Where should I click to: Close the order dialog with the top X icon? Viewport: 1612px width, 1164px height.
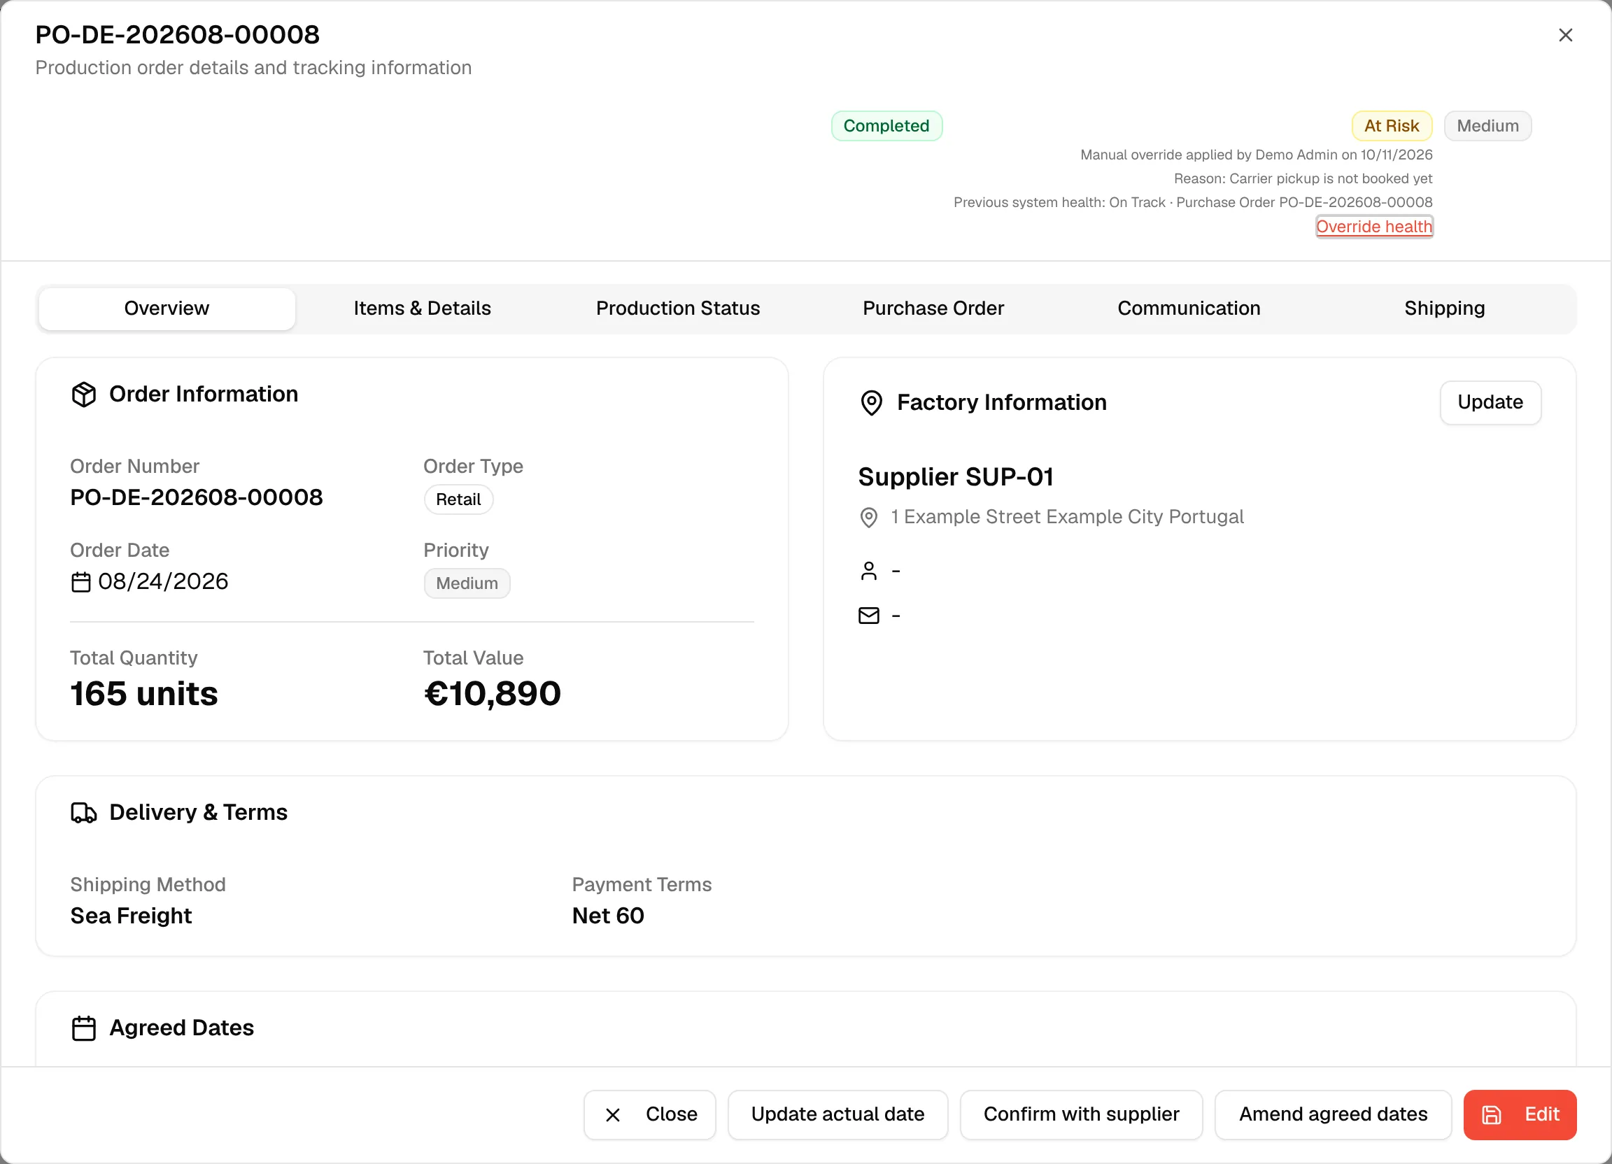coord(1565,35)
